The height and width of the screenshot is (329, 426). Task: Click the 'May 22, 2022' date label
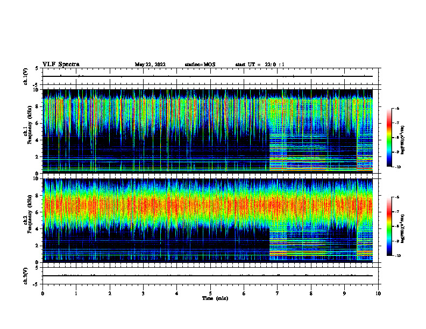click(x=150, y=65)
